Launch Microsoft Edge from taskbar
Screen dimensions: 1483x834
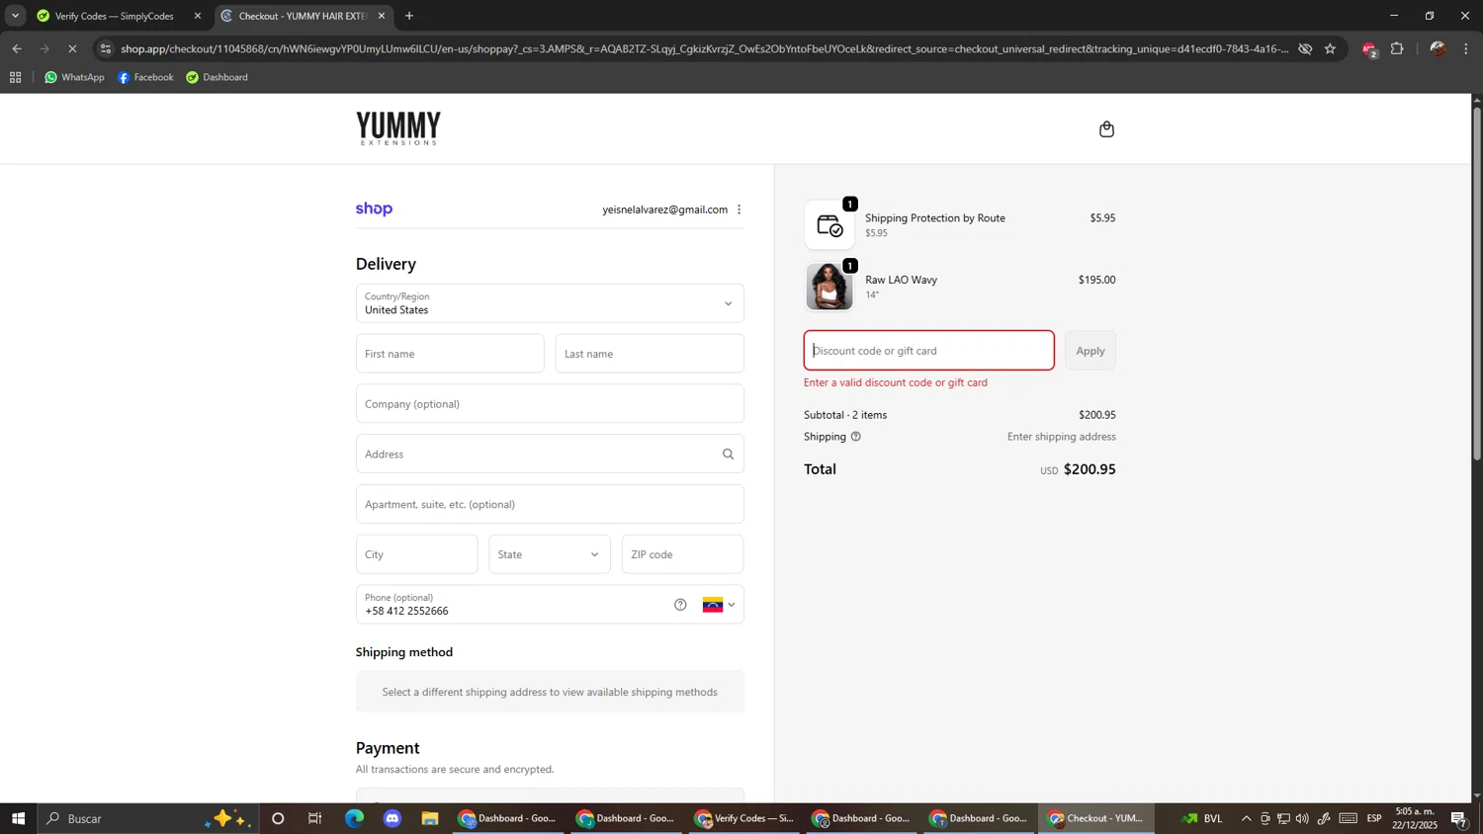point(354,818)
